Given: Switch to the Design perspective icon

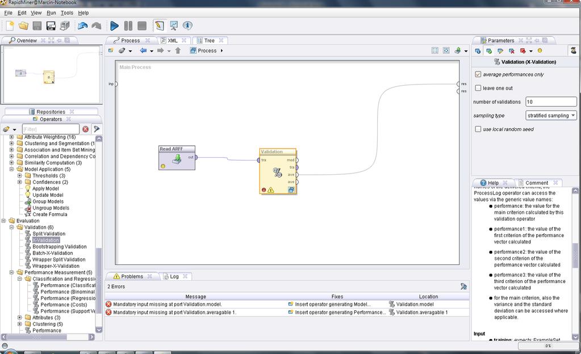Looking at the screenshot, I should 160,26.
